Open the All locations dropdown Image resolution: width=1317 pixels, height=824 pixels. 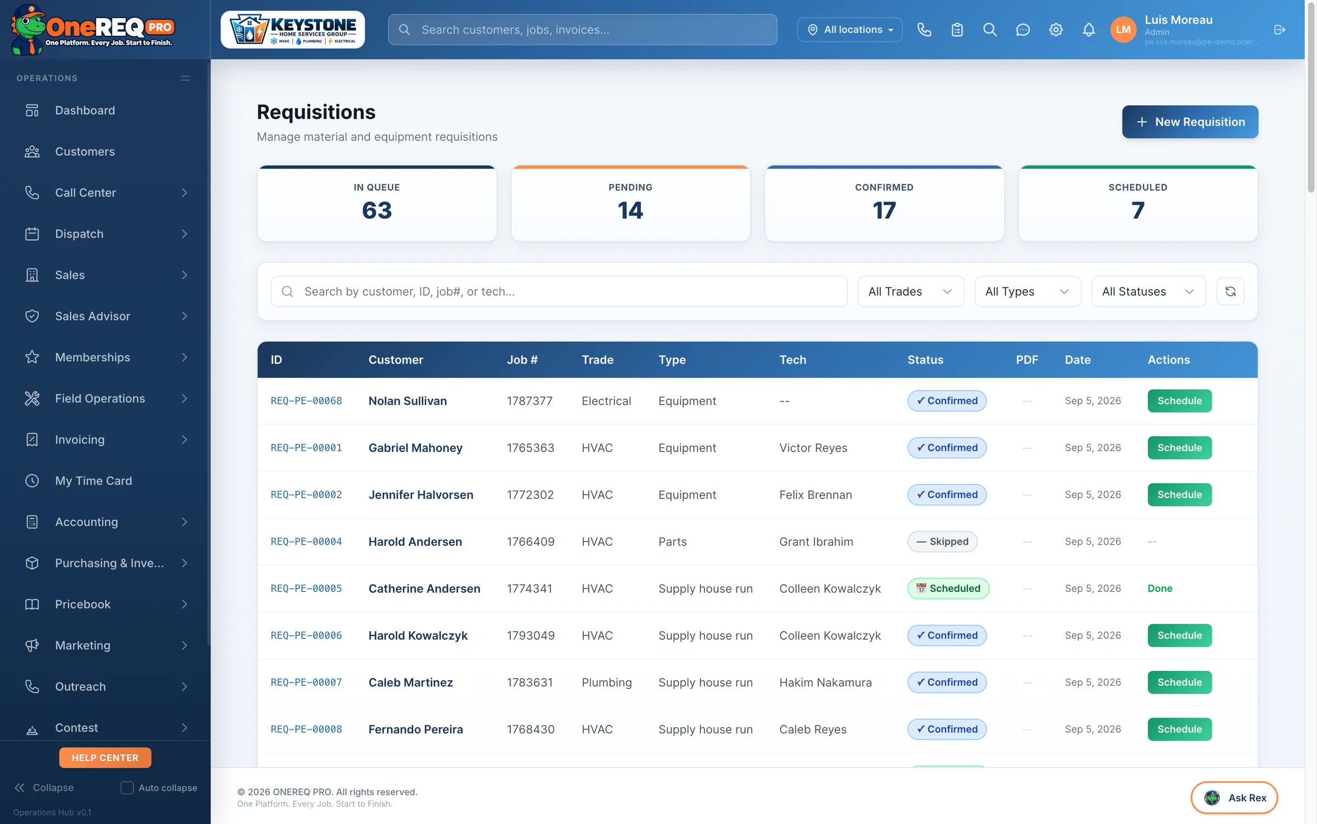click(849, 30)
